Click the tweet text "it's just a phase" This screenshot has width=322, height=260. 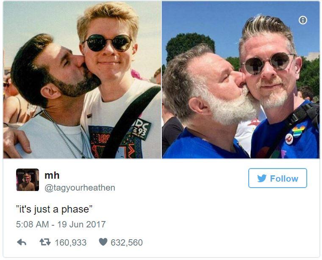coord(54,209)
